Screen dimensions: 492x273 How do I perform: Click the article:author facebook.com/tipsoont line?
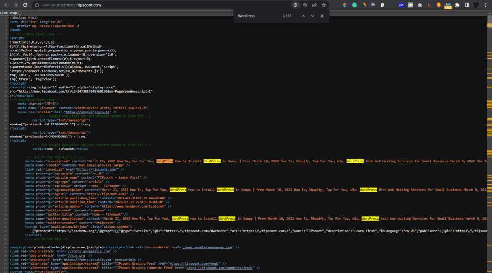[x=98, y=206]
